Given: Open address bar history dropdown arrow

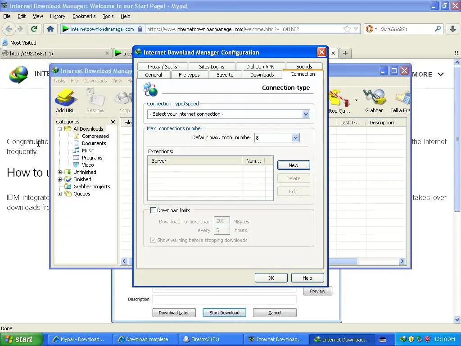Looking at the screenshot, I should 356,29.
